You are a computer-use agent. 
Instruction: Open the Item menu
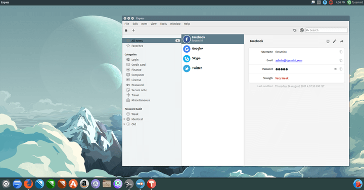(144, 24)
